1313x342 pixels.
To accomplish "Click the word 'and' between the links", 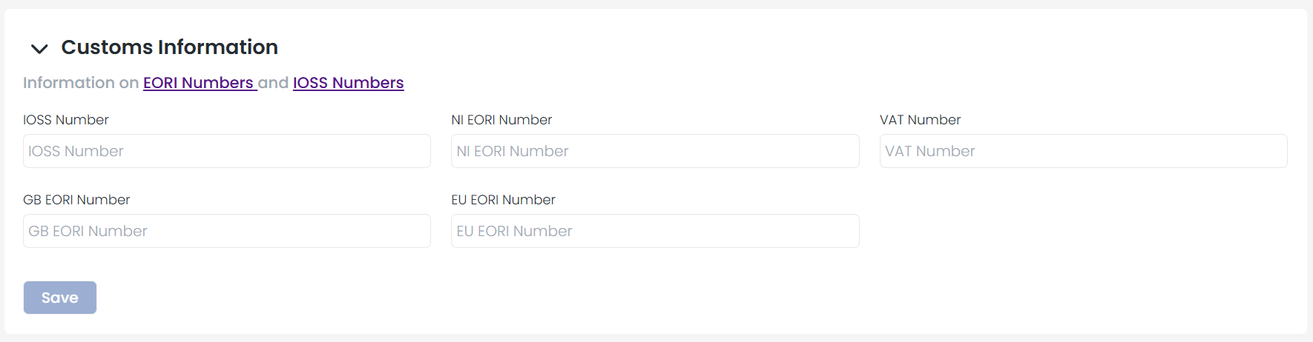I will (x=274, y=83).
